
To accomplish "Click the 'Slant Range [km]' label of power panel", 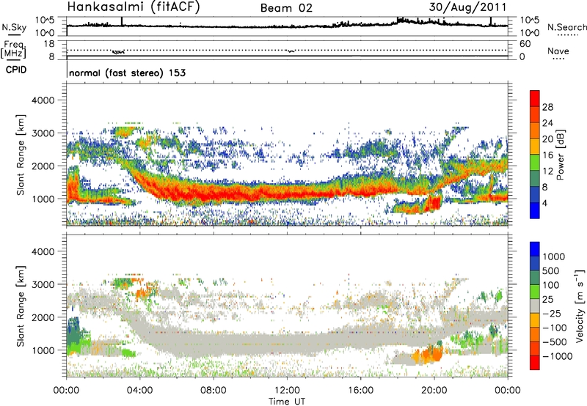I will [21, 155].
